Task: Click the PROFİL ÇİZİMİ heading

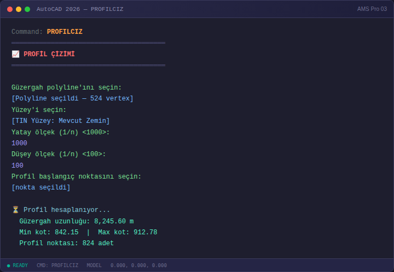Action: coord(49,54)
